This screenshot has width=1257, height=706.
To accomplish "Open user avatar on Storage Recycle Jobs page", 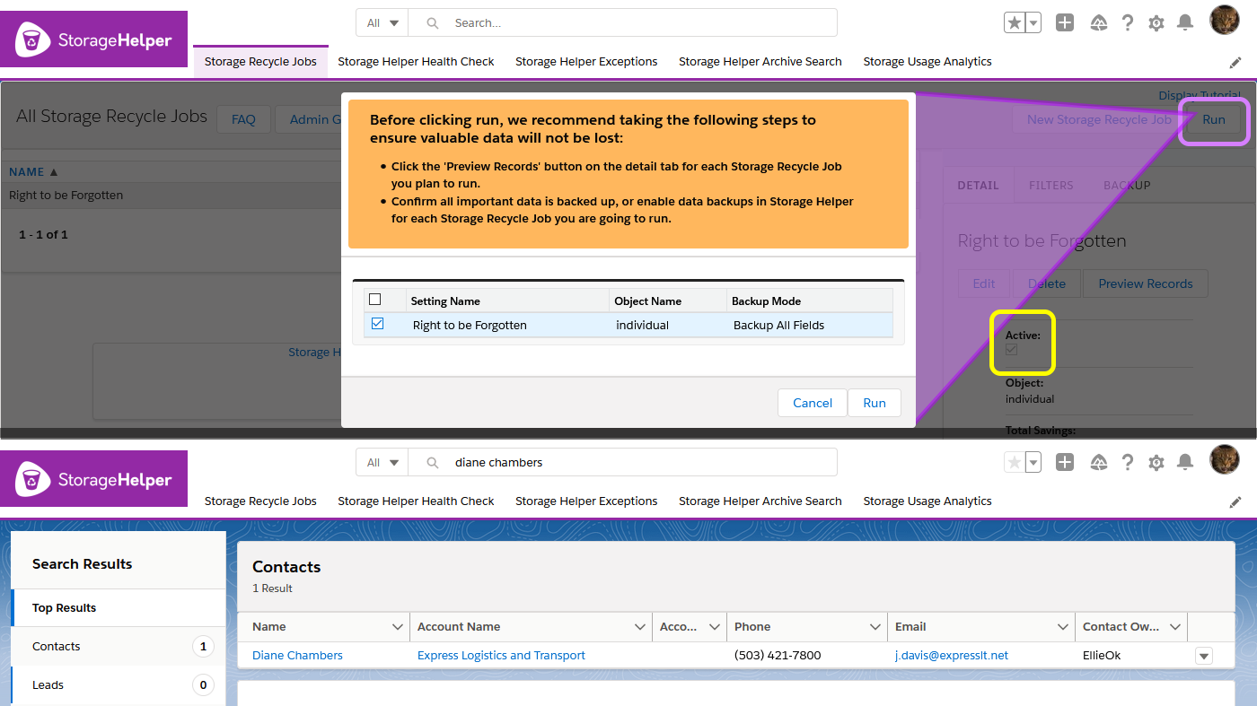I will pos(1225,20).
